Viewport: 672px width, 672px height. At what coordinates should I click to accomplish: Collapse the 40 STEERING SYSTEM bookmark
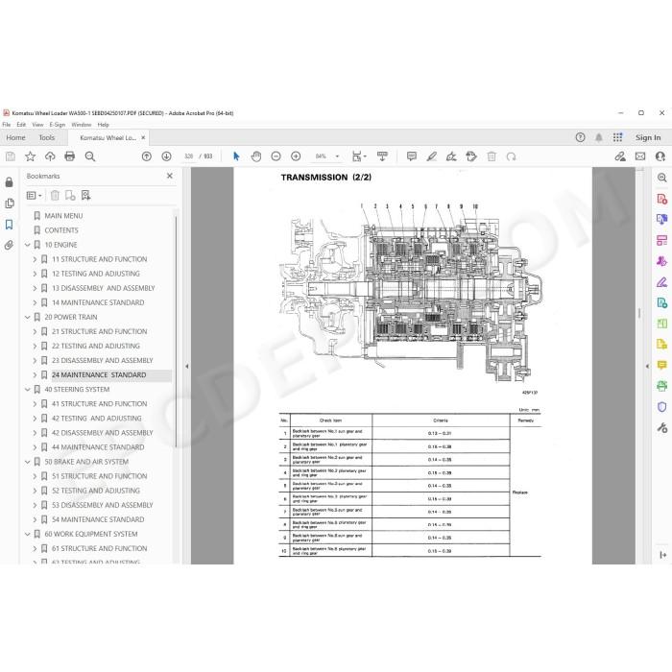click(x=28, y=390)
